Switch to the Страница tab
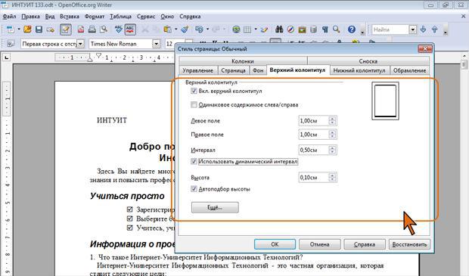The height and width of the screenshot is (276, 469). click(x=233, y=70)
